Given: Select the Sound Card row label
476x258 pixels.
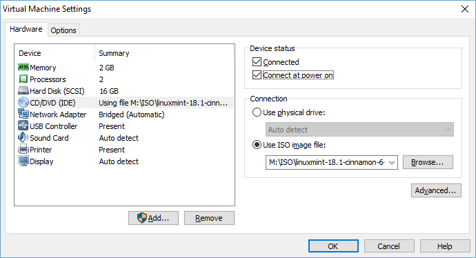Looking at the screenshot, I should [x=49, y=138].
